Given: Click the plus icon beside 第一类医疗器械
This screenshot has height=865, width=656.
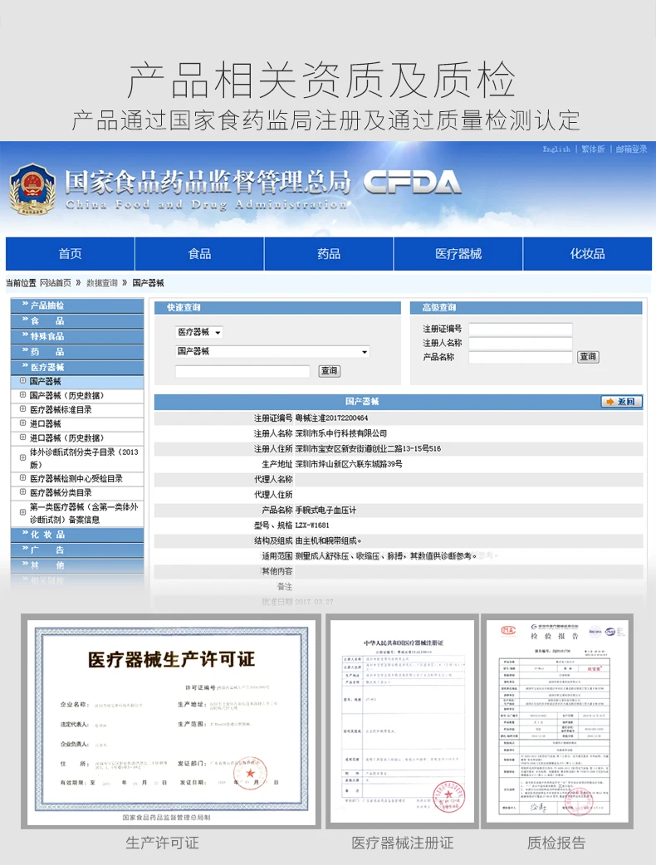Looking at the screenshot, I should click(22, 512).
